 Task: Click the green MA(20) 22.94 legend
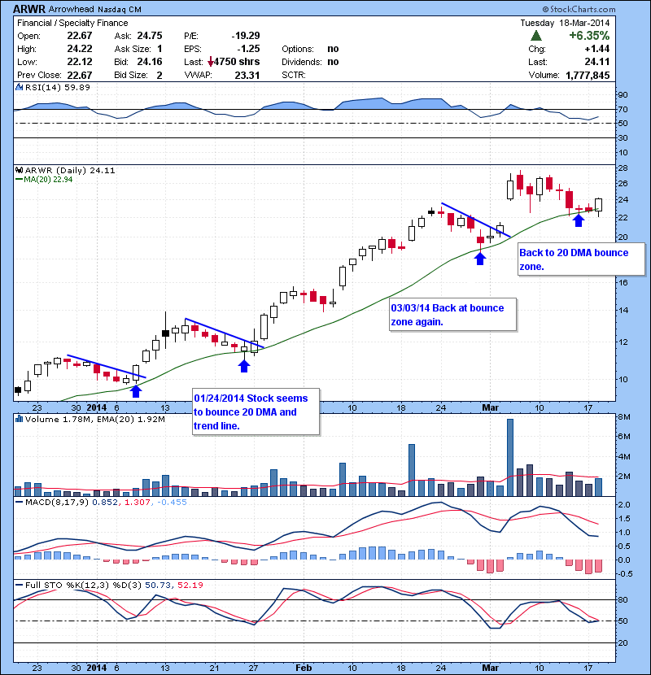(44, 180)
